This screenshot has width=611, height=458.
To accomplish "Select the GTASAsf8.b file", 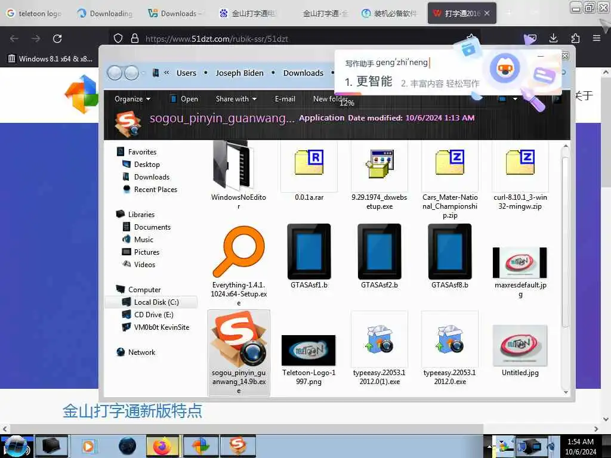I will coord(450,256).
